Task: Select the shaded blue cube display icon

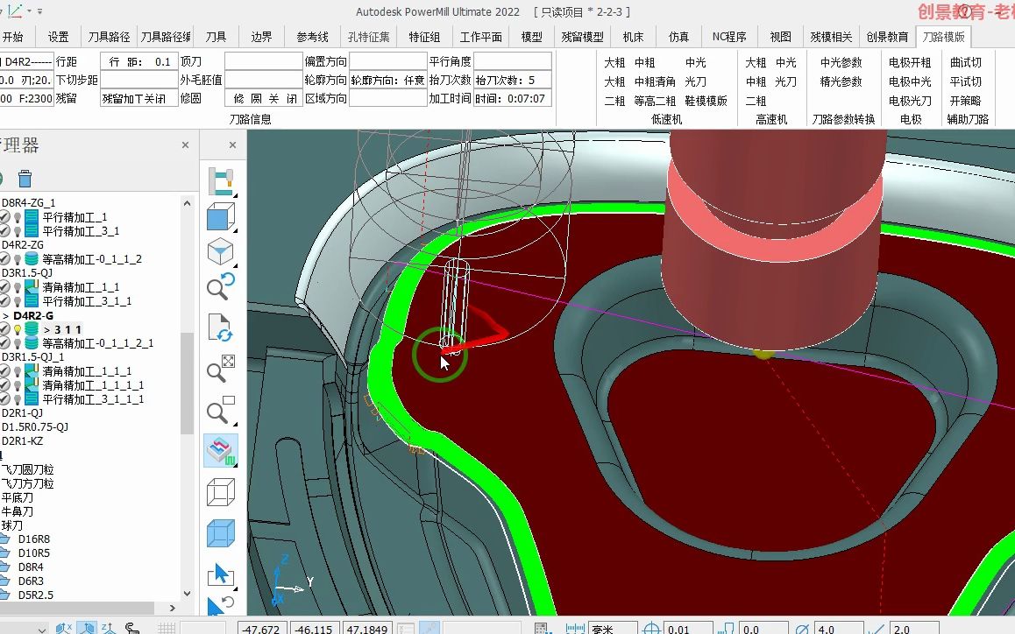Action: [x=220, y=533]
